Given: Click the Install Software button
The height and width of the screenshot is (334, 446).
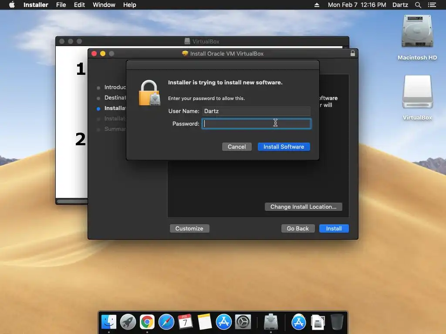Looking at the screenshot, I should [x=284, y=147].
